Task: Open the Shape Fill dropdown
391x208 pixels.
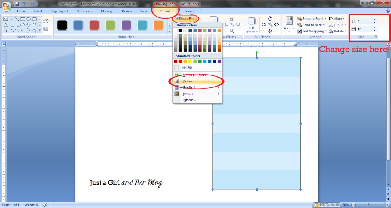Action: [x=185, y=19]
